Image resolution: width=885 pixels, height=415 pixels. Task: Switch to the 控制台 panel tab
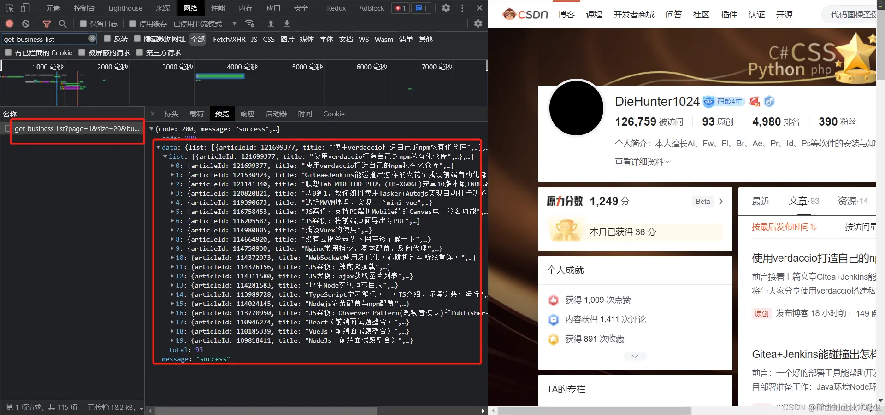pyautogui.click(x=84, y=8)
